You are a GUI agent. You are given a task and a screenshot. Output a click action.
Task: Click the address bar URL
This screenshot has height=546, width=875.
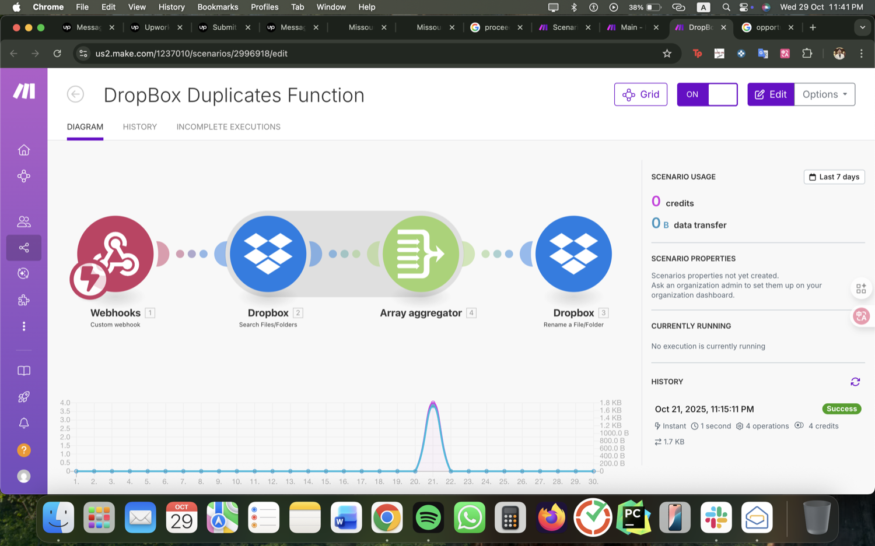tap(191, 54)
